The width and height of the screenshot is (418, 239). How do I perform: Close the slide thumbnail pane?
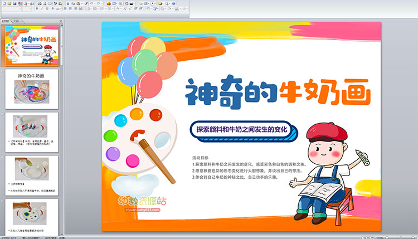(x=61, y=21)
